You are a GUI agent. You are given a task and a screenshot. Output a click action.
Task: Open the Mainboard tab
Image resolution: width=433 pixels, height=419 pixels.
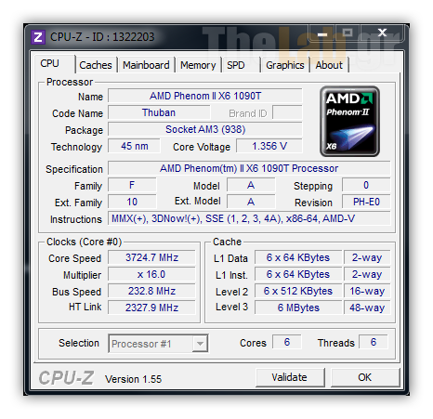click(146, 65)
